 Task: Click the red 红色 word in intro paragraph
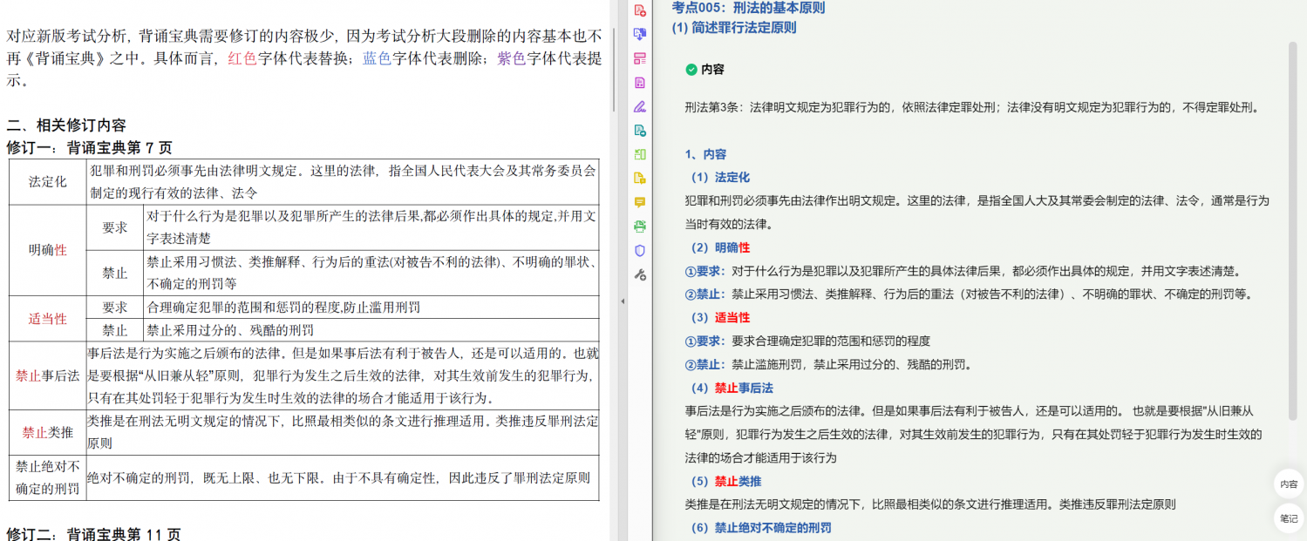[x=242, y=58]
